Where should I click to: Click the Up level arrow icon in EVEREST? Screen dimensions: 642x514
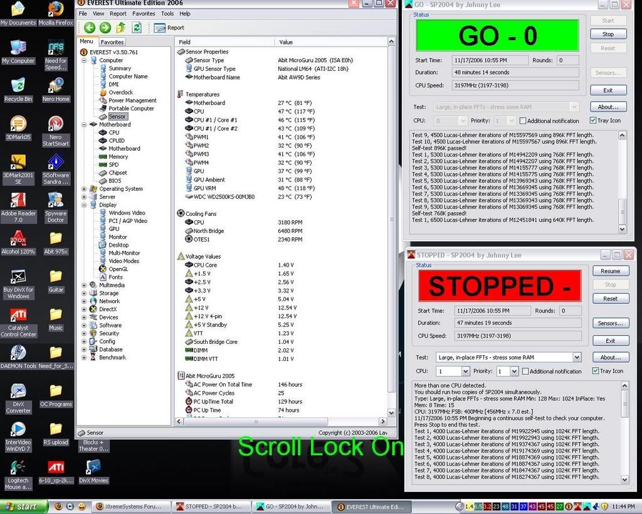(x=121, y=28)
